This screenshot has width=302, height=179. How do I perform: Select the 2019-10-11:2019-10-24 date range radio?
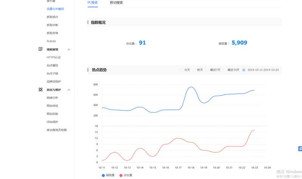244,70
